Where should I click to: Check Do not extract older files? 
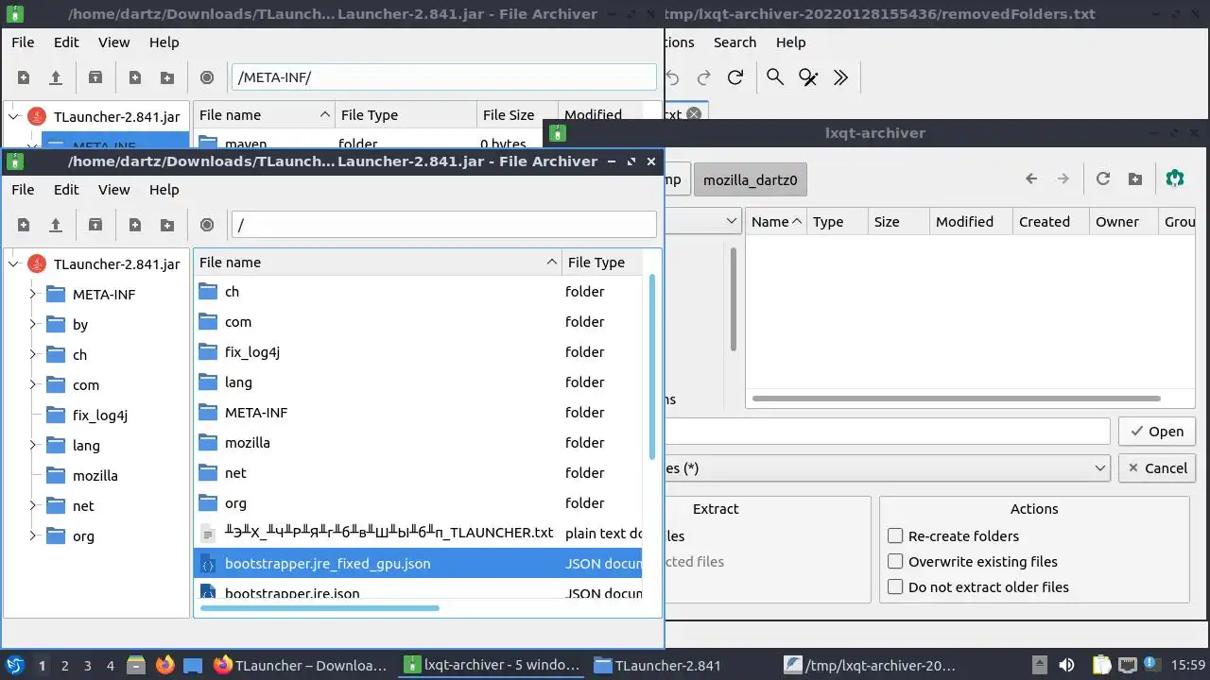pos(895,586)
